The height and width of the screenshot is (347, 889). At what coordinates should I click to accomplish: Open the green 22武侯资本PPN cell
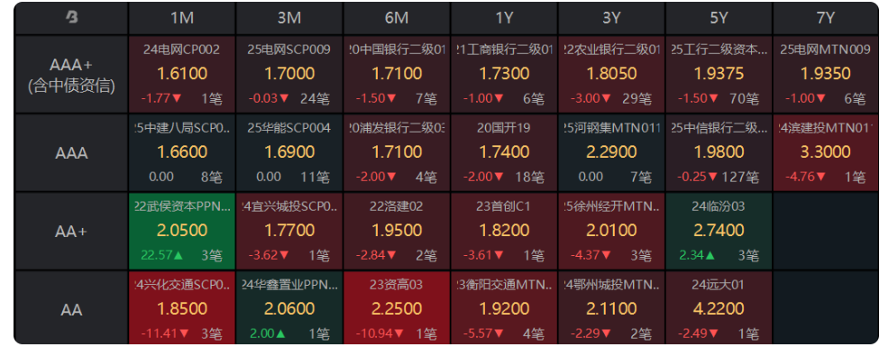182,232
